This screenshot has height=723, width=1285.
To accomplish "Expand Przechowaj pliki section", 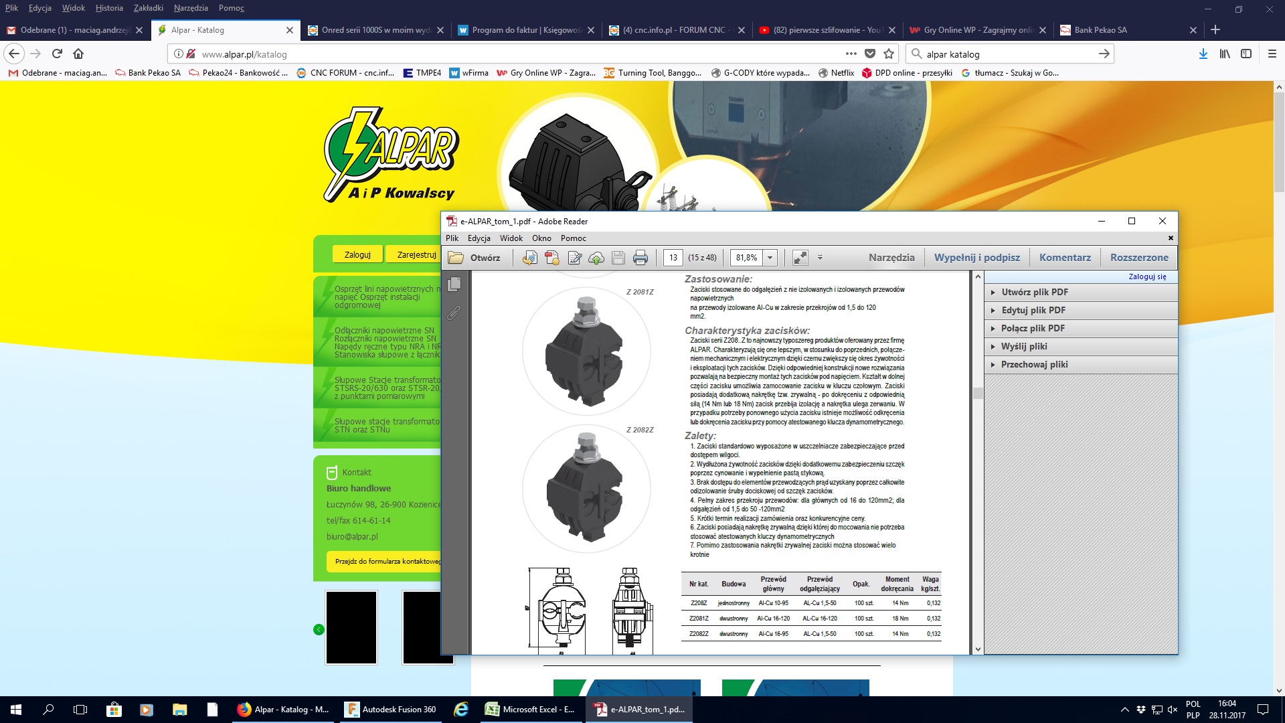I will tap(1081, 364).
